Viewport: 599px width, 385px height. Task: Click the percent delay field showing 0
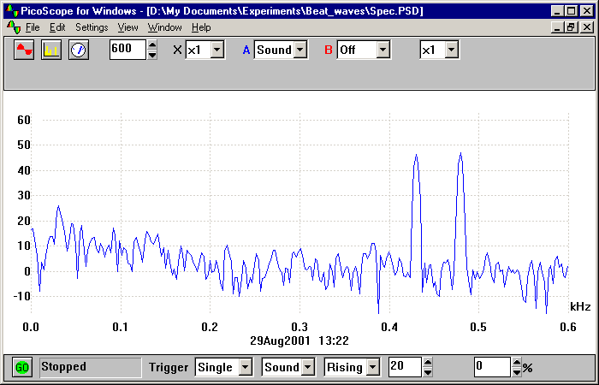pos(491,367)
